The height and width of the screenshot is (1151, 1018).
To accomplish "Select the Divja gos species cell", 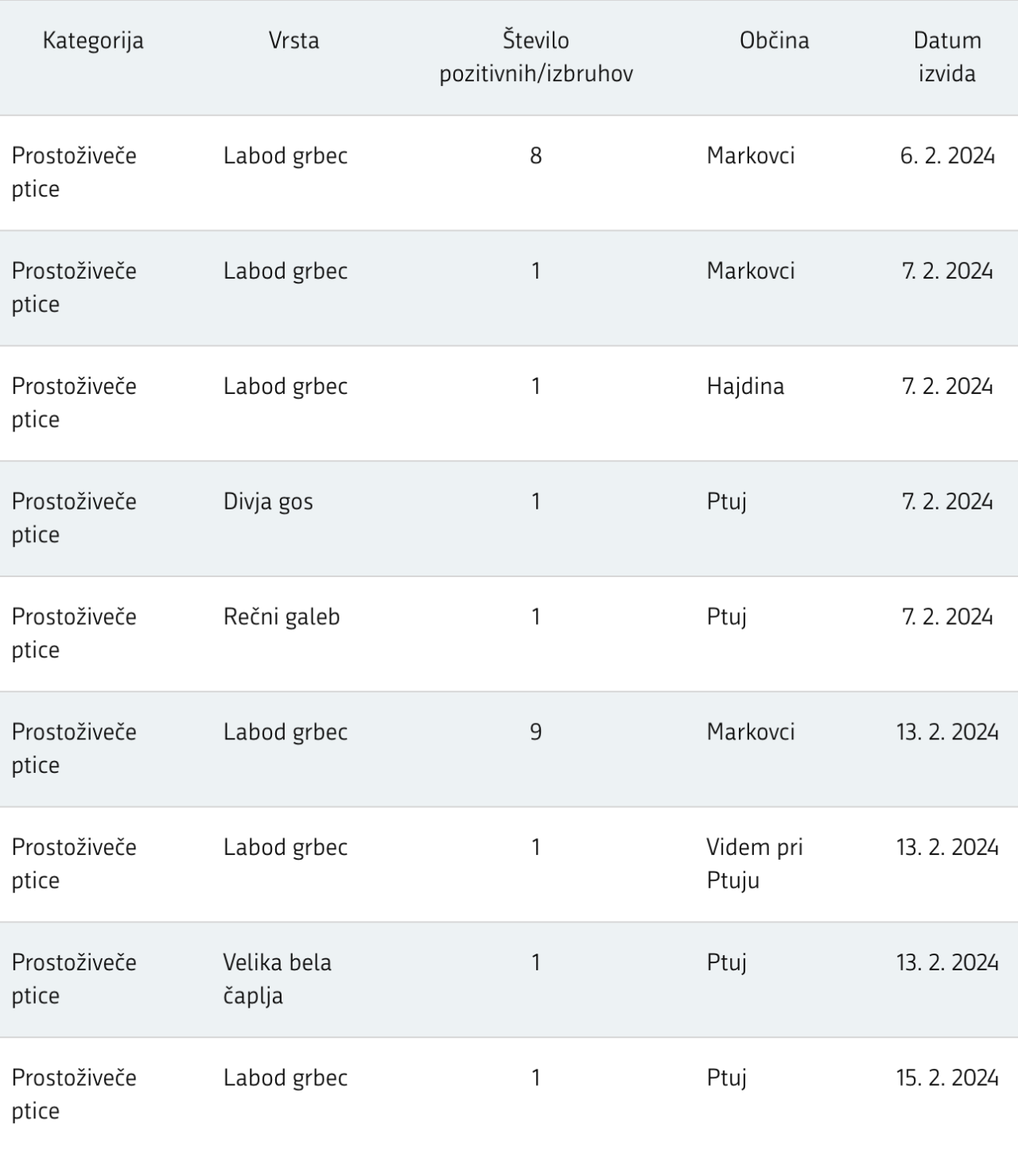I will [x=268, y=501].
